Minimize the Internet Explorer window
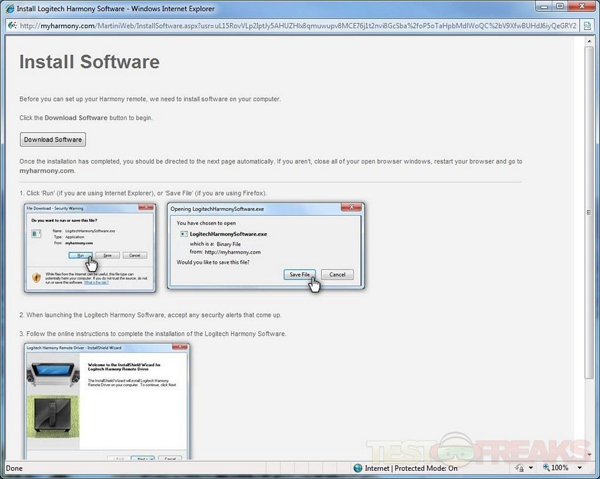 pyautogui.click(x=543, y=7)
